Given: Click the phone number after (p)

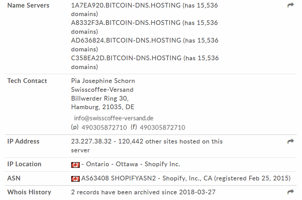Looking at the screenshot, I should [x=104, y=127].
